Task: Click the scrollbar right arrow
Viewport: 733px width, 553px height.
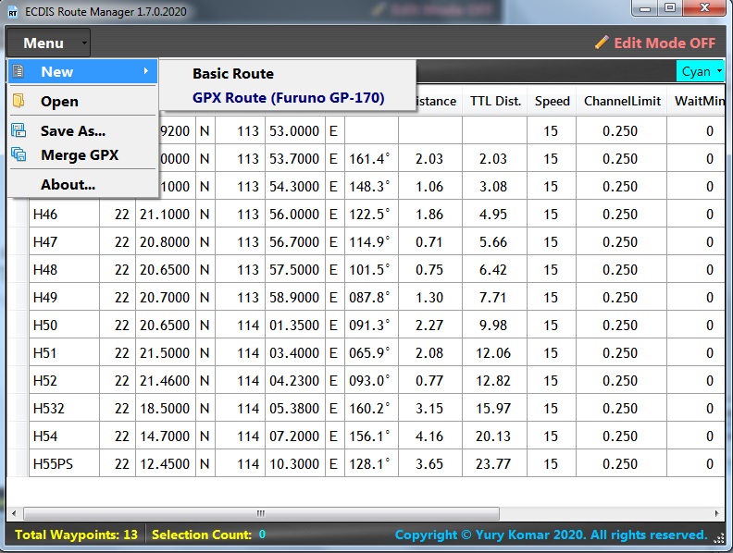Action: (x=717, y=513)
